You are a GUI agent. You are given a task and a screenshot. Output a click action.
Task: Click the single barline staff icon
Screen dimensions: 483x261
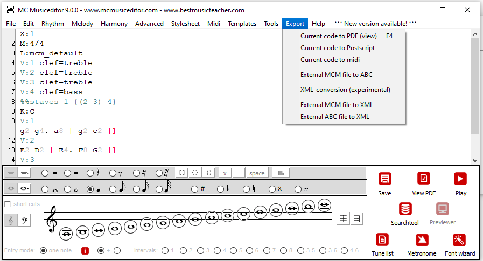tap(343, 219)
